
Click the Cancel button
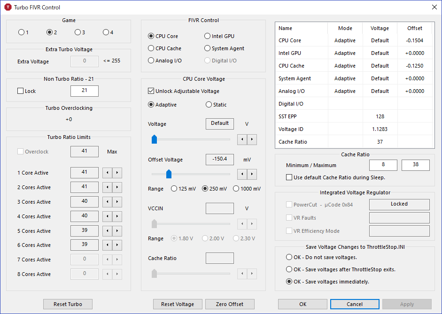pos(355,304)
